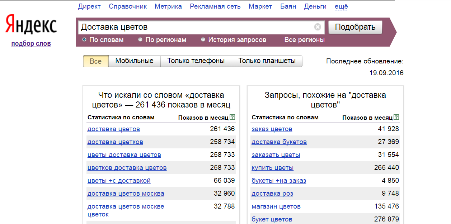Viewport: 451px width, 224px height.
Task: Go to Метрика
Action: point(168,6)
